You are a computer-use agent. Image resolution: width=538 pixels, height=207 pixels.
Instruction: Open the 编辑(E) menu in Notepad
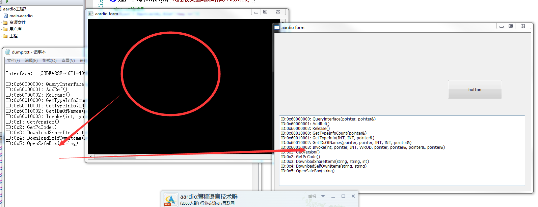click(x=31, y=61)
